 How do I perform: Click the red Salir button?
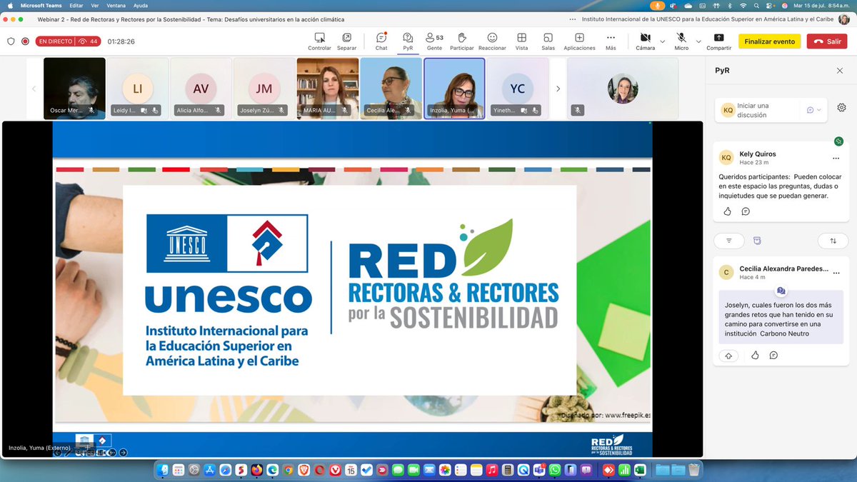coord(827,41)
